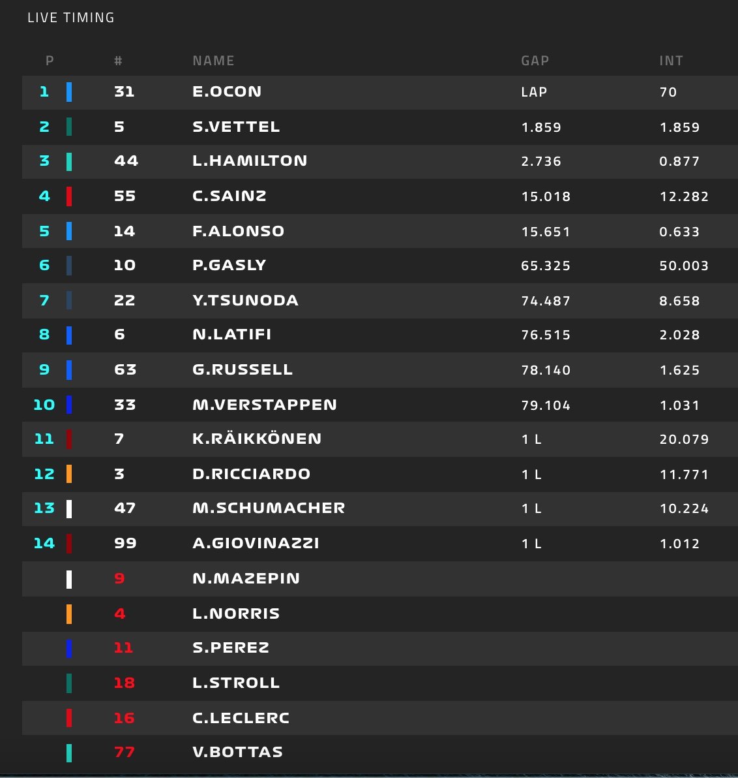Click the red car number 9

pyautogui.click(x=119, y=578)
